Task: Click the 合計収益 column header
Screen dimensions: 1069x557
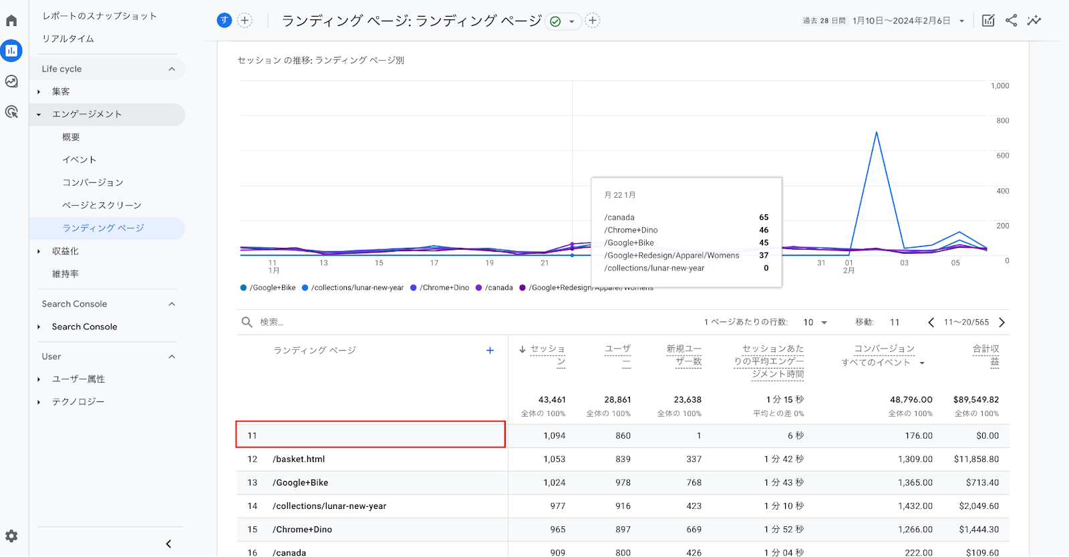Action: [986, 355]
